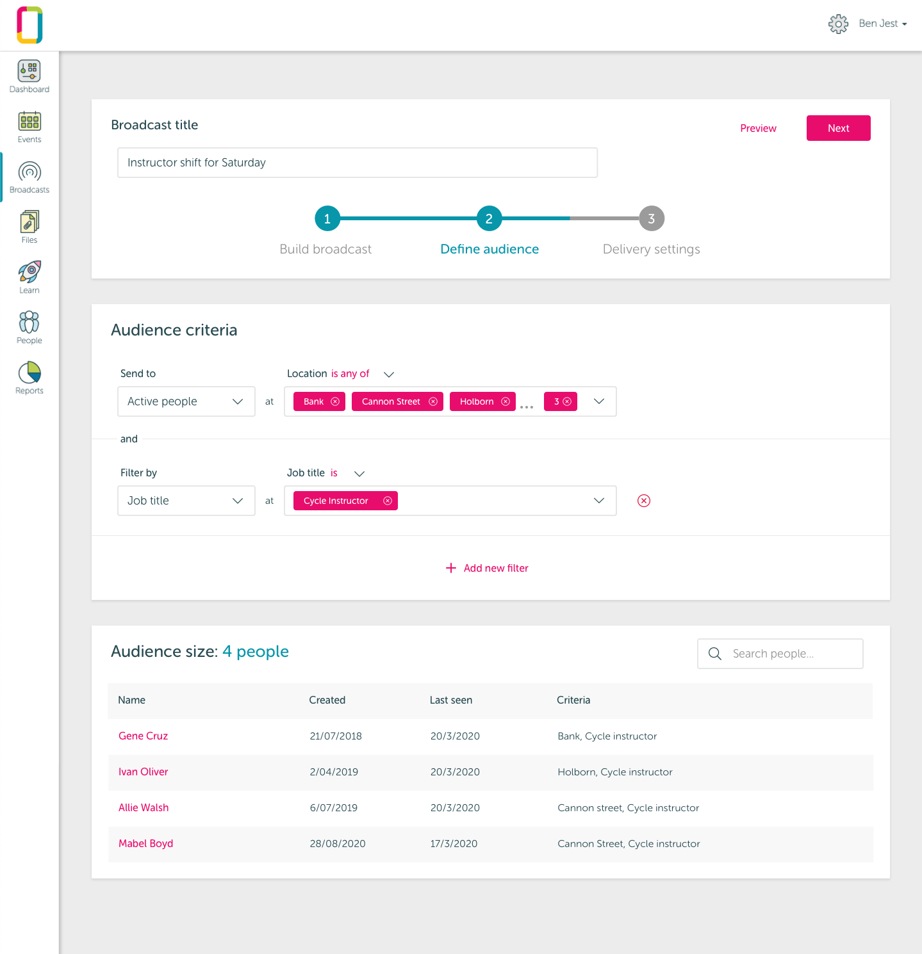Remove the Cannon Street location tag
Image resolution: width=922 pixels, height=954 pixels.
point(433,401)
